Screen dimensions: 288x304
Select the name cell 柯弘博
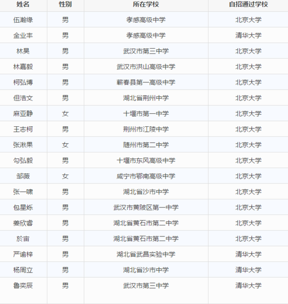[x=23, y=82]
